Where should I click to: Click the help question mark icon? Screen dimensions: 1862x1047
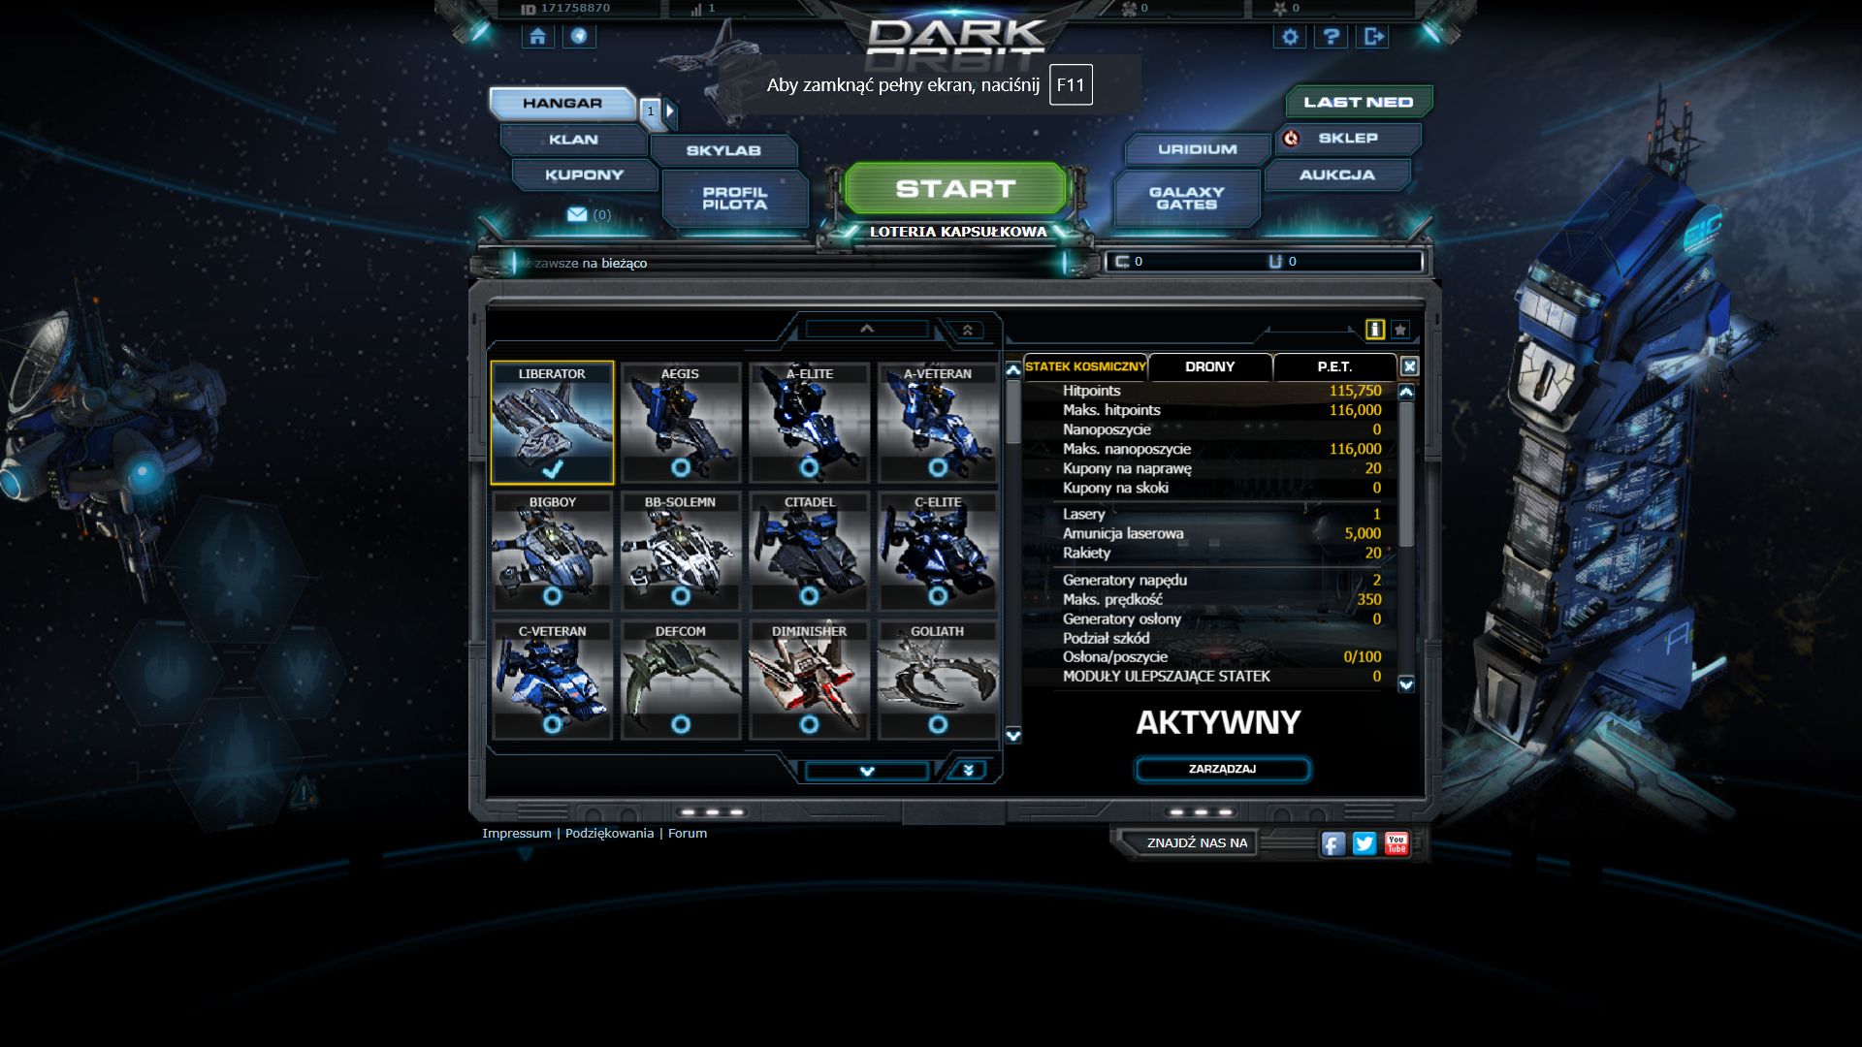(x=1332, y=37)
